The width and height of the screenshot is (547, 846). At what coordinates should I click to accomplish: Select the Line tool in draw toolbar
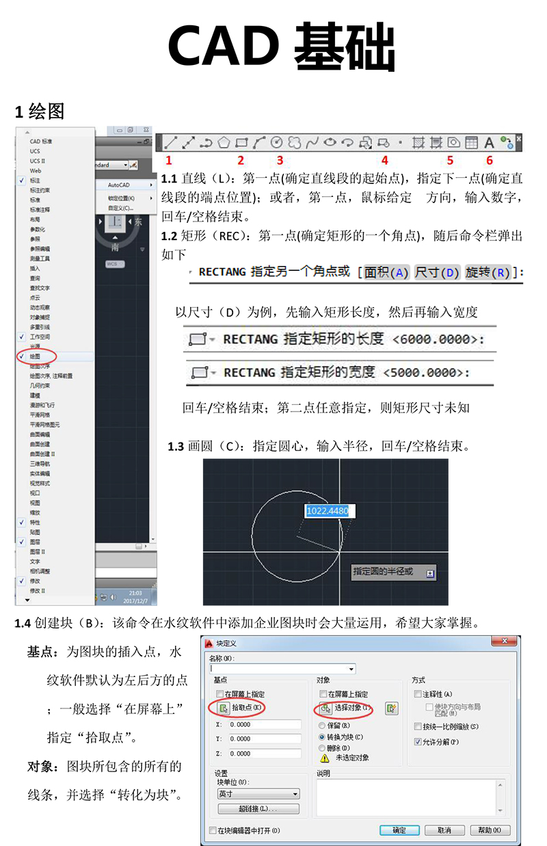171,143
